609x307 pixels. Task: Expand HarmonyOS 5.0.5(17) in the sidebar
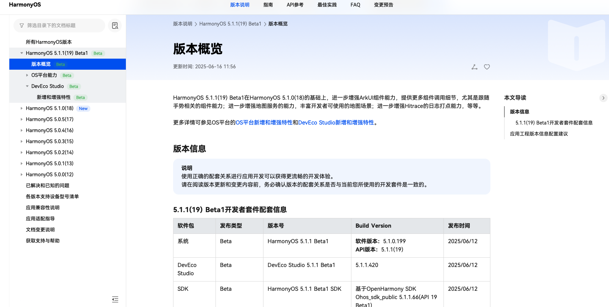tap(22, 119)
